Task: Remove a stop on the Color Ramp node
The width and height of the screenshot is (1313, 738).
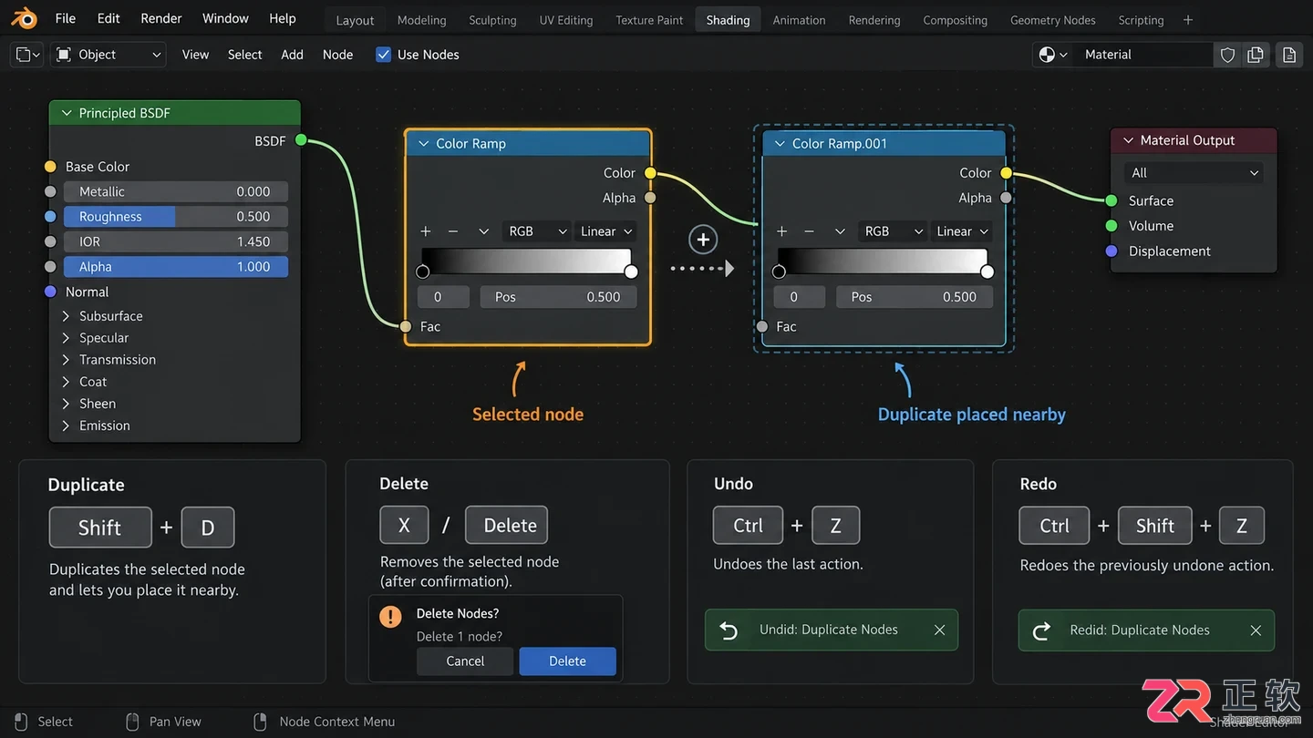Action: tap(452, 231)
